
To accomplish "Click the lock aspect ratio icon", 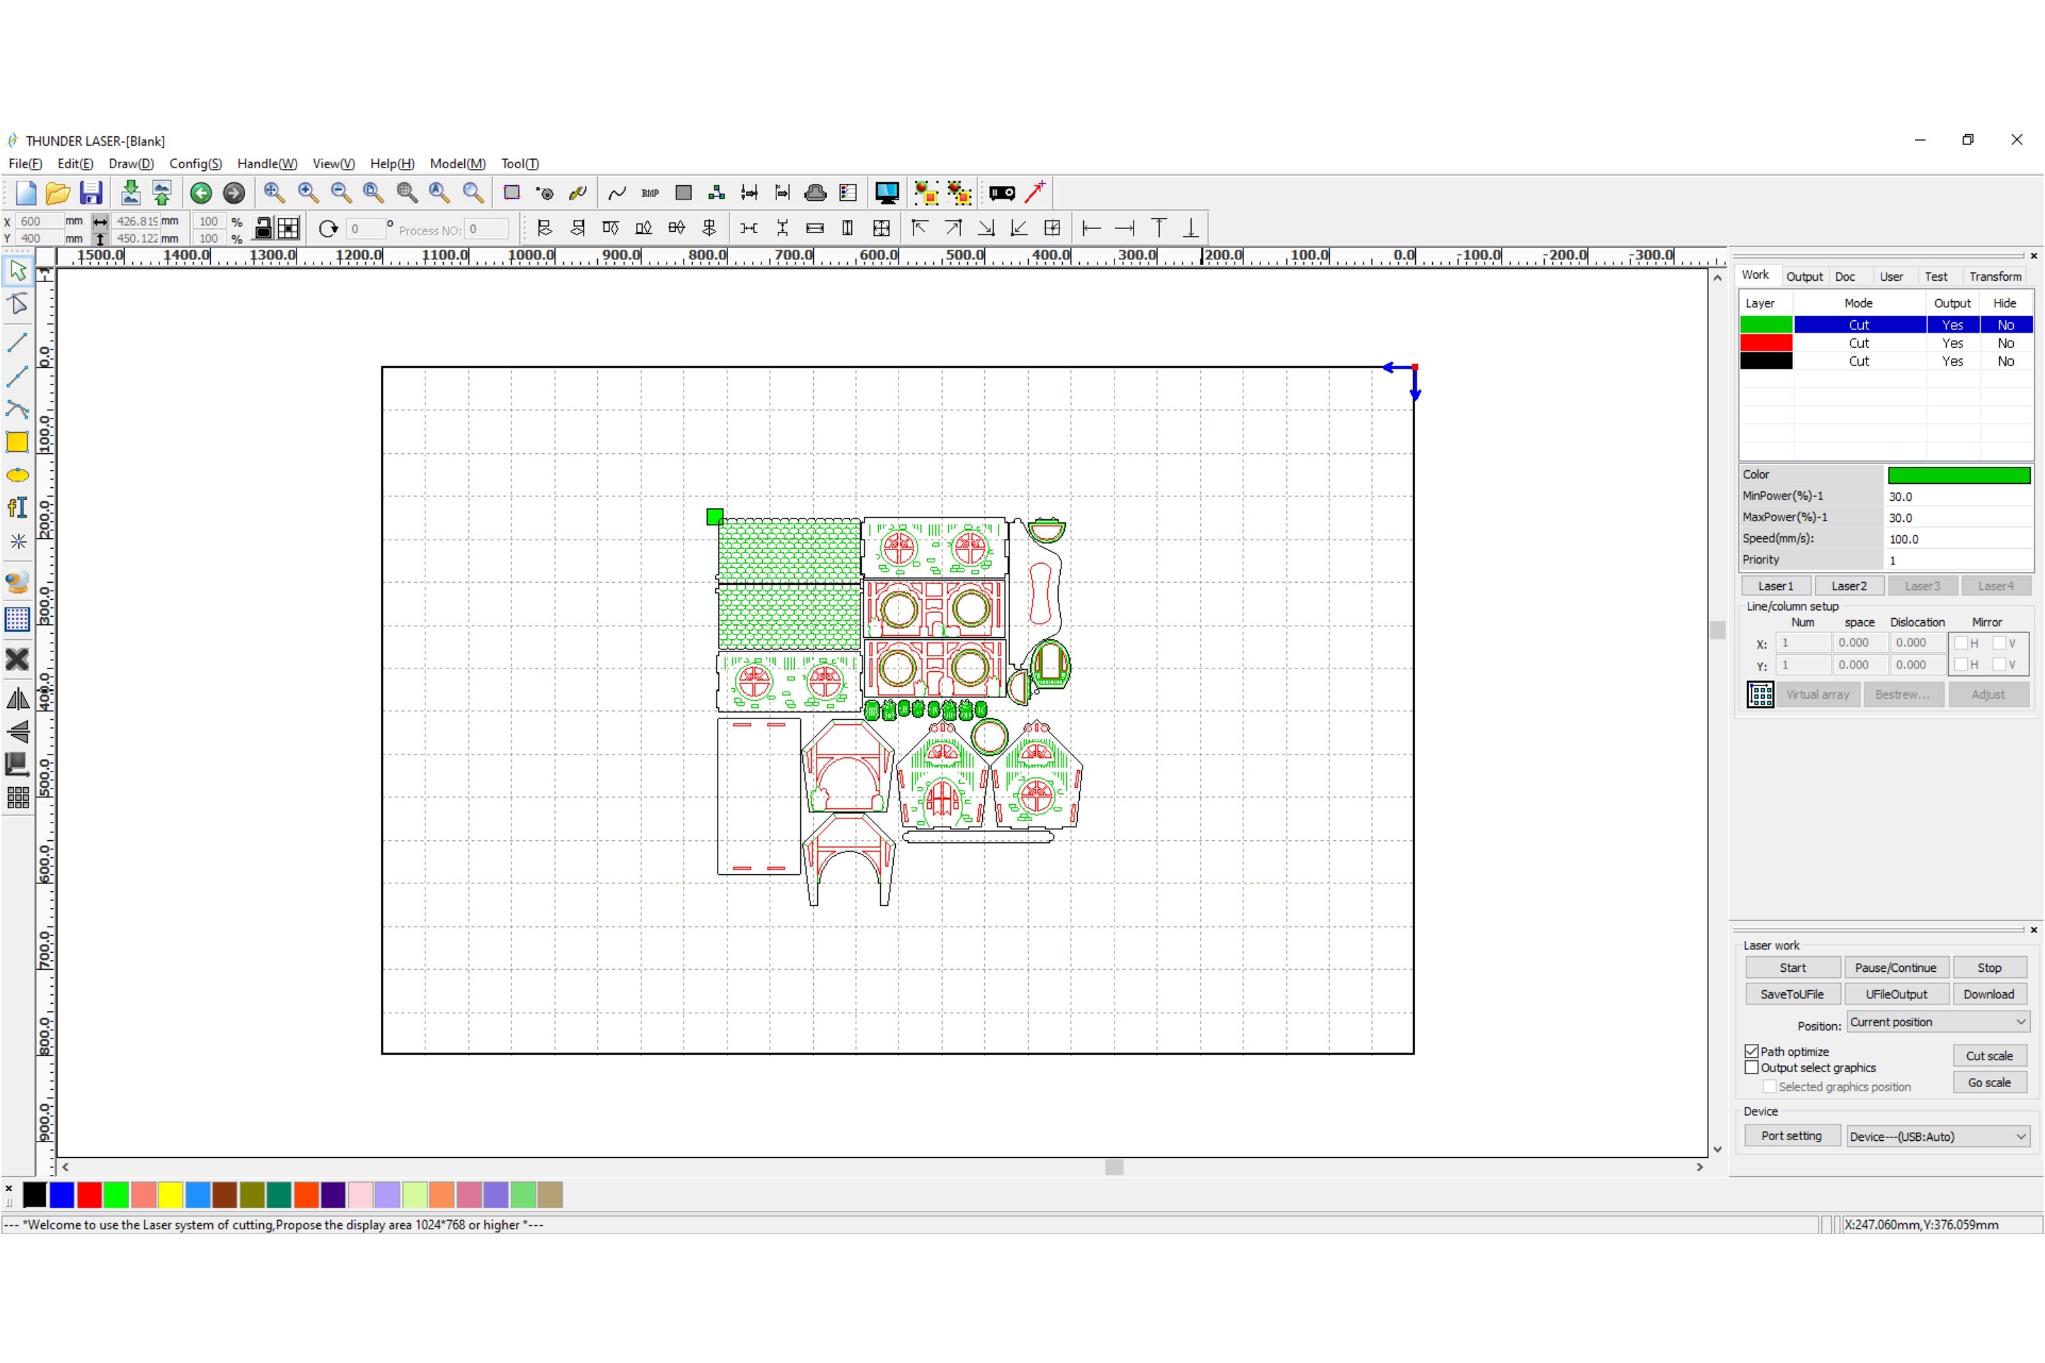I will (x=262, y=228).
